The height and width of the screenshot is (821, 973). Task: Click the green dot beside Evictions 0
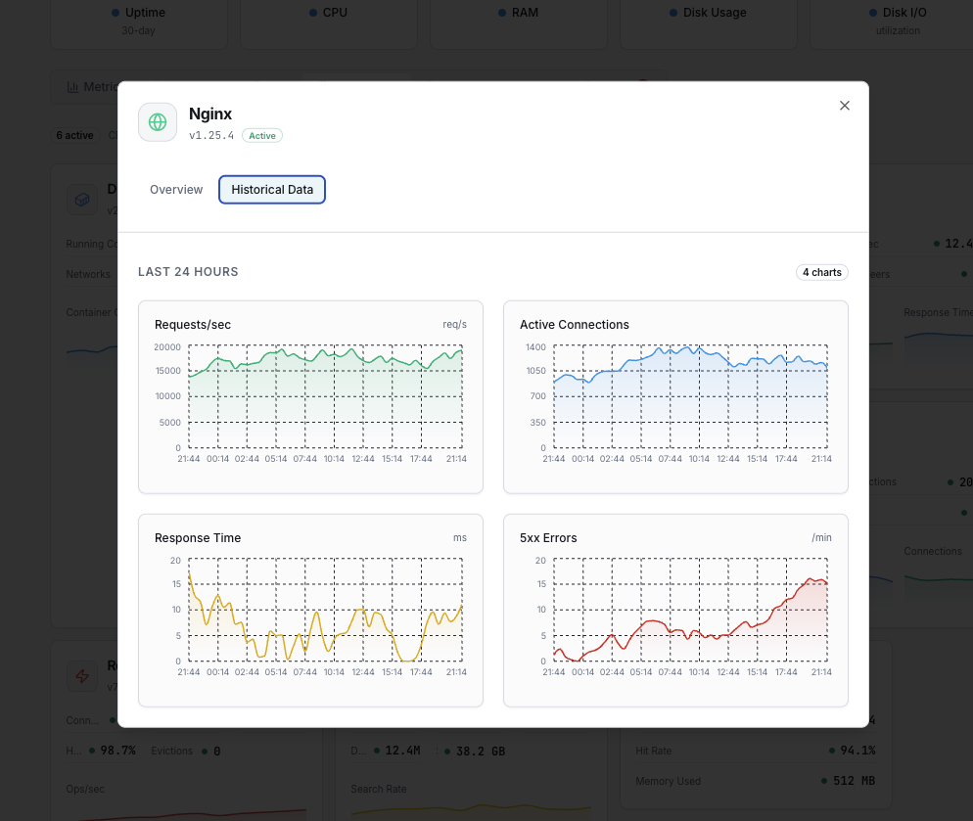(x=205, y=751)
